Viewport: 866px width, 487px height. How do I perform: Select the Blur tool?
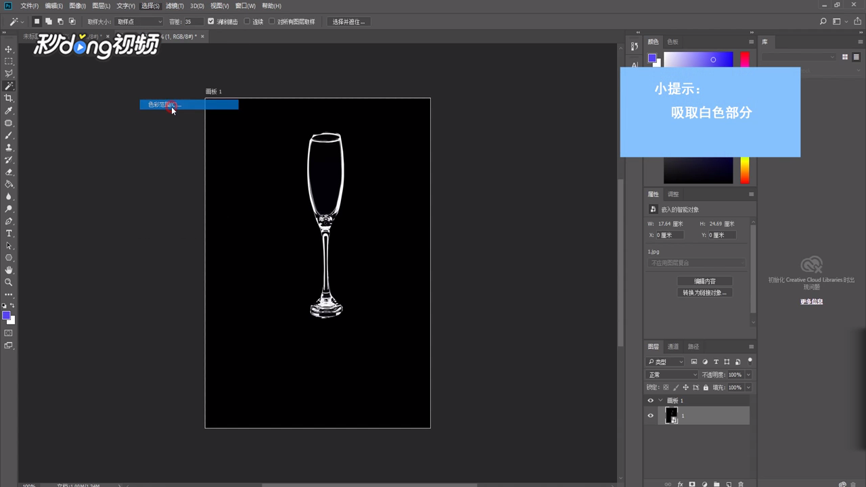[x=9, y=197]
